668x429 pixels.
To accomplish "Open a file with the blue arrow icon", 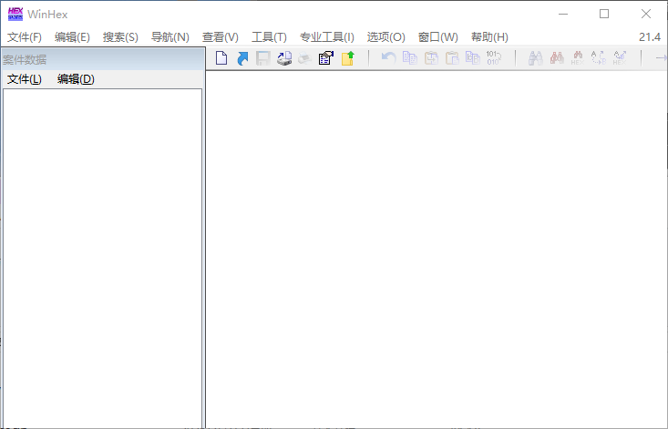I will point(242,58).
